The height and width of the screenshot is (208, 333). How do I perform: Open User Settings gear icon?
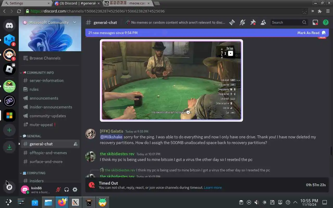[75, 190]
